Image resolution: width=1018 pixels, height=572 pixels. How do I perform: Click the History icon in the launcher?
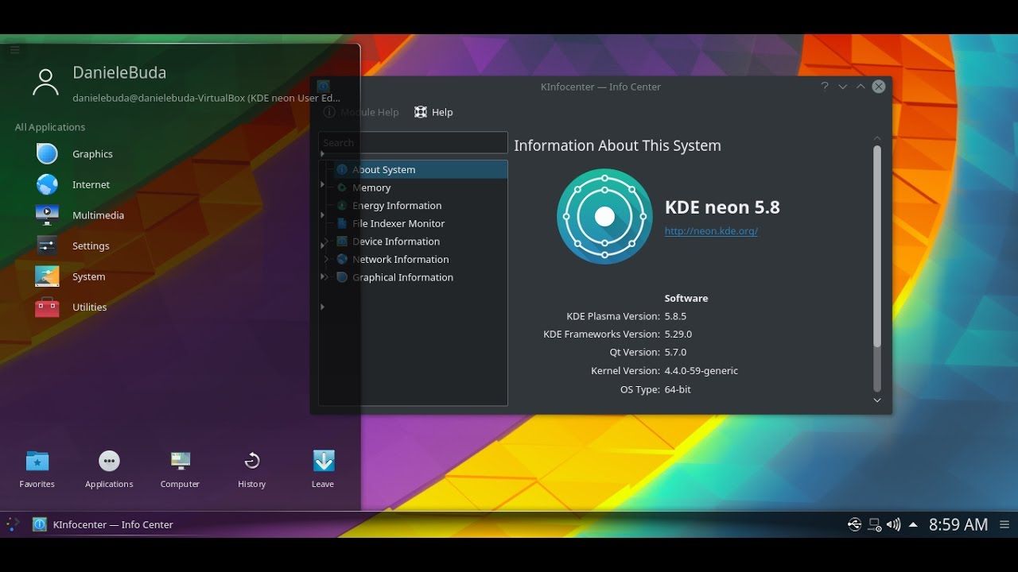point(251,461)
